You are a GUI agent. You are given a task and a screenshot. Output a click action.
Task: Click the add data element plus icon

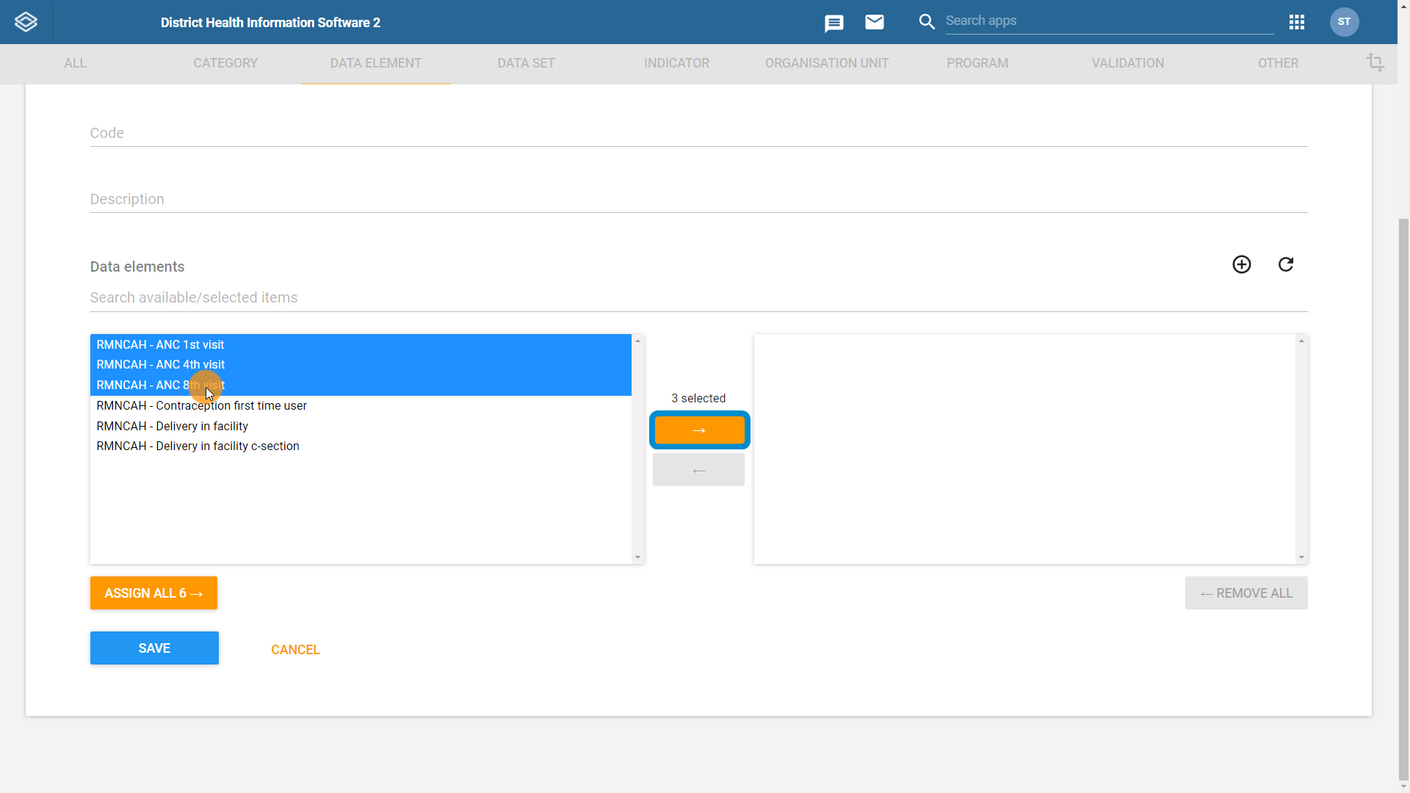pyautogui.click(x=1241, y=264)
